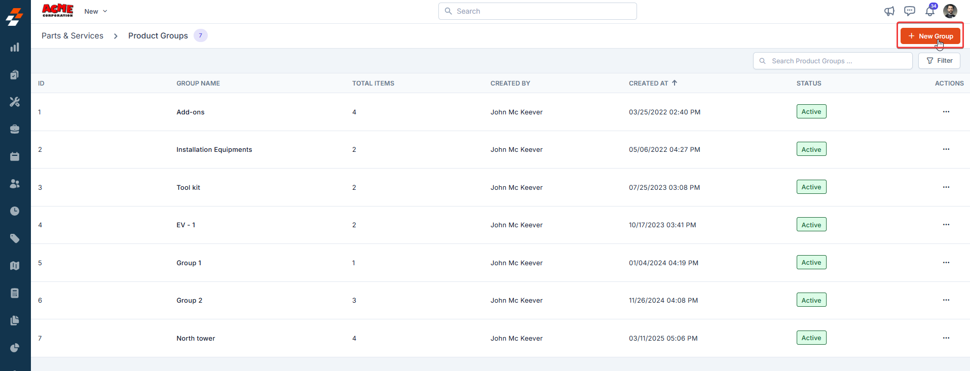The height and width of the screenshot is (371, 970).
Task: Open actions menu for North tower row
Action: pyautogui.click(x=946, y=338)
